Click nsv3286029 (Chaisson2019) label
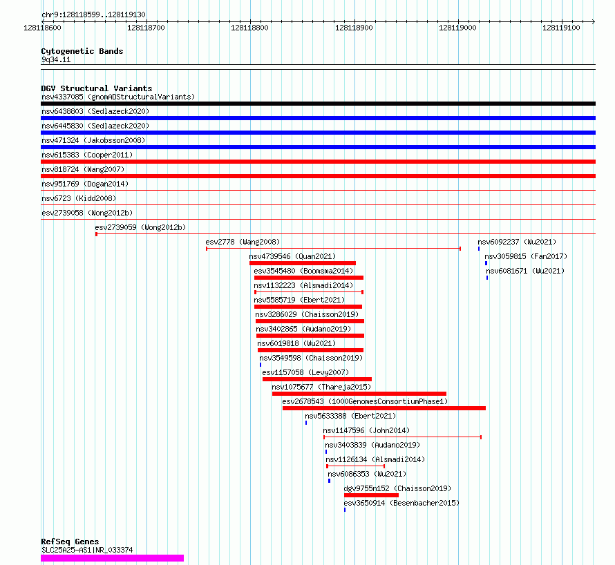Viewport: 615px width, 565px height. click(x=307, y=314)
